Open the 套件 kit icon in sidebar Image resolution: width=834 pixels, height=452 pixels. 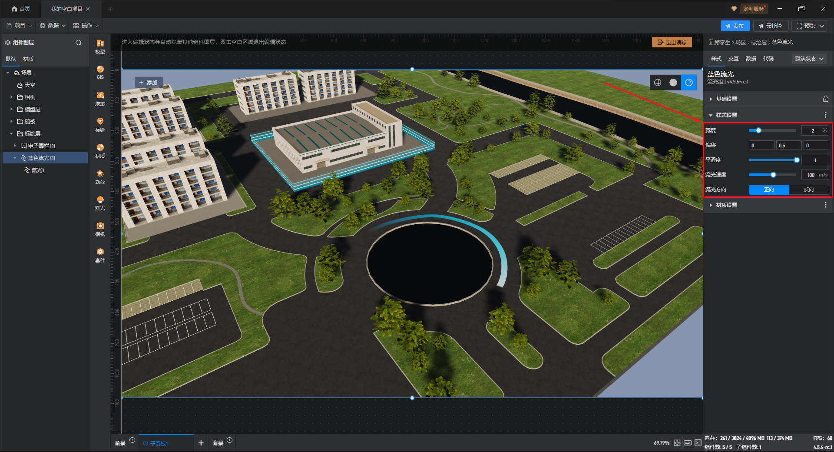pyautogui.click(x=100, y=255)
